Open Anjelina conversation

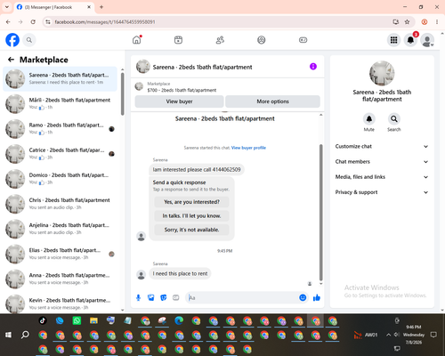coord(60,229)
